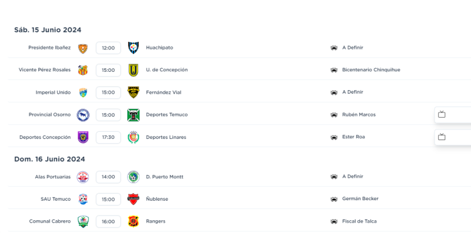This screenshot has width=471, height=252.
Task: Open the Deportes Linares team link
Action: 166,137
